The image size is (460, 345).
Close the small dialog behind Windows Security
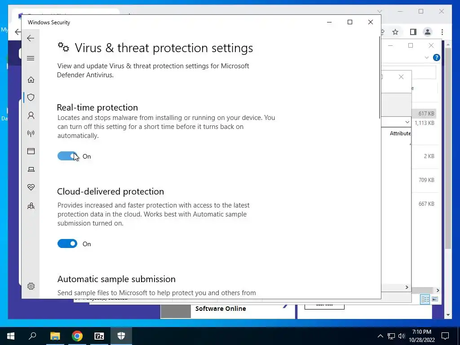click(x=401, y=77)
